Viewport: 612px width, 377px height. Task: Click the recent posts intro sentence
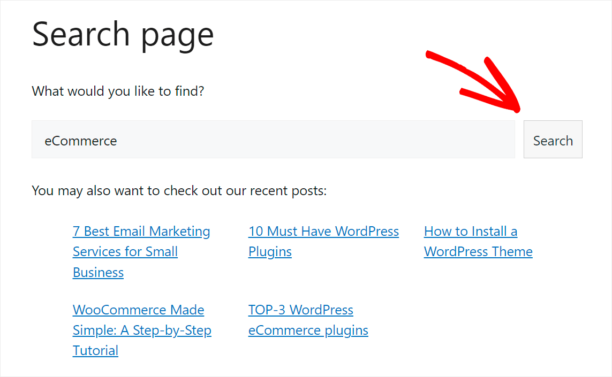(179, 191)
